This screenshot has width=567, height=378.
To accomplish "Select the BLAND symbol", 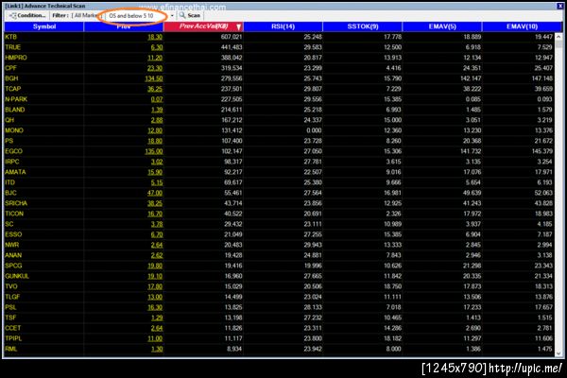I will [x=15, y=110].
